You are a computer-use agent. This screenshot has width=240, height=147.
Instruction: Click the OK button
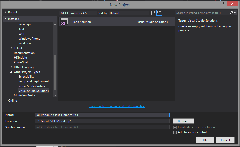click(205, 140)
